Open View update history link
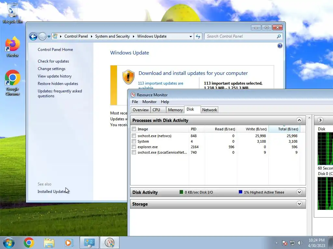 coord(55,76)
